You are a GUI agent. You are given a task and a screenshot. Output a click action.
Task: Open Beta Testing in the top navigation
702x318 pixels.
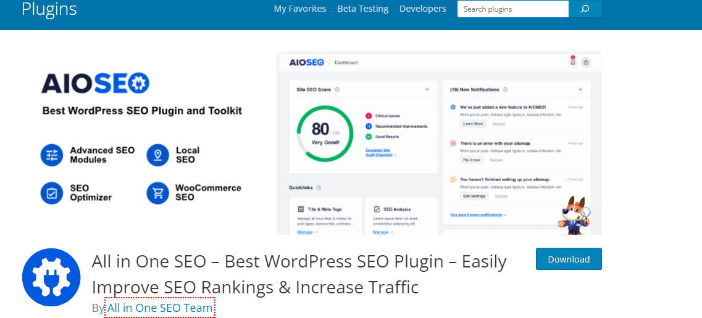pyautogui.click(x=362, y=9)
